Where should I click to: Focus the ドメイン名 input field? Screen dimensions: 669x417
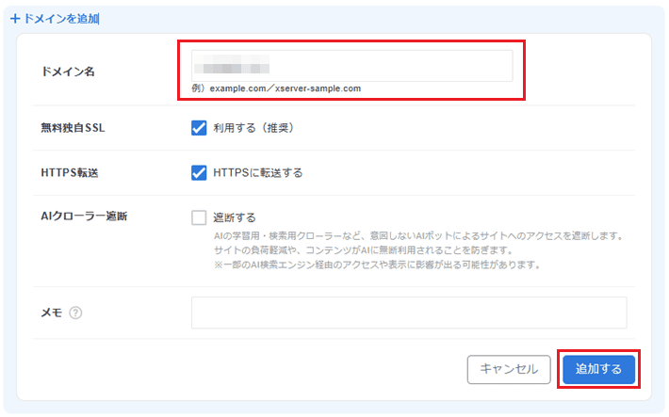352,66
